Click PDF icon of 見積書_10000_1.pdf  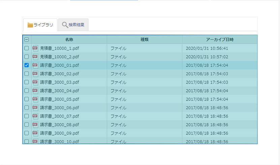[x=35, y=48]
